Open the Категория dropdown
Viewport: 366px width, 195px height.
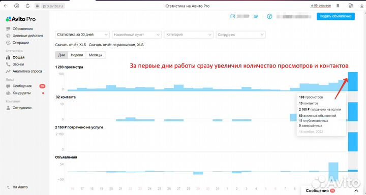(x=189, y=35)
